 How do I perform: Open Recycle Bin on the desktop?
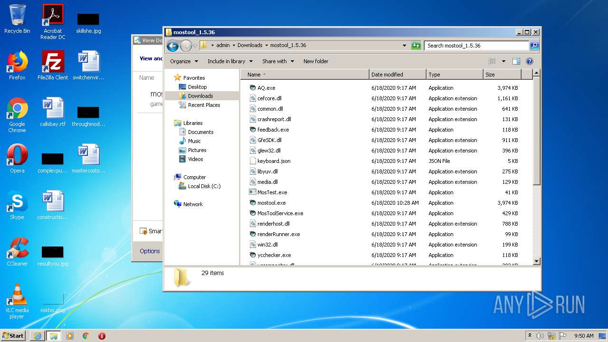(17, 19)
